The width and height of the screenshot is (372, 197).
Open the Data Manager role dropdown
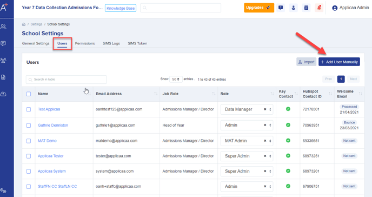(247, 109)
